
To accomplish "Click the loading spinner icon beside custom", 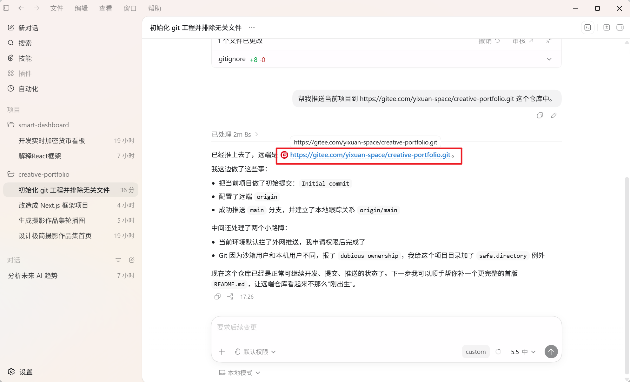I will point(498,352).
